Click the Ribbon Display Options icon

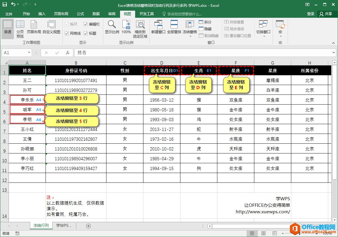(307, 4)
